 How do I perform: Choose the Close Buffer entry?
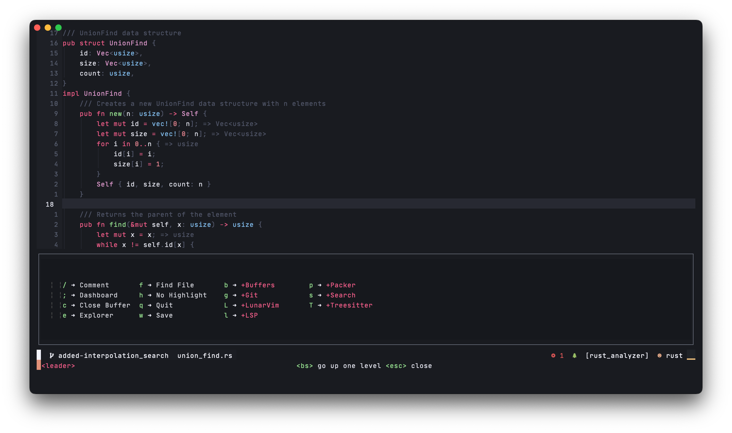tap(105, 305)
